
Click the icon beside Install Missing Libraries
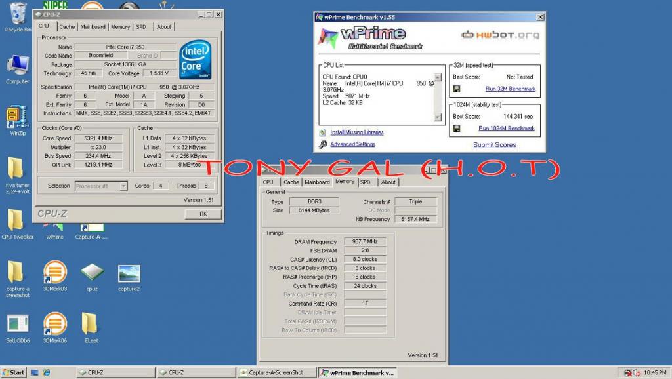tap(323, 132)
